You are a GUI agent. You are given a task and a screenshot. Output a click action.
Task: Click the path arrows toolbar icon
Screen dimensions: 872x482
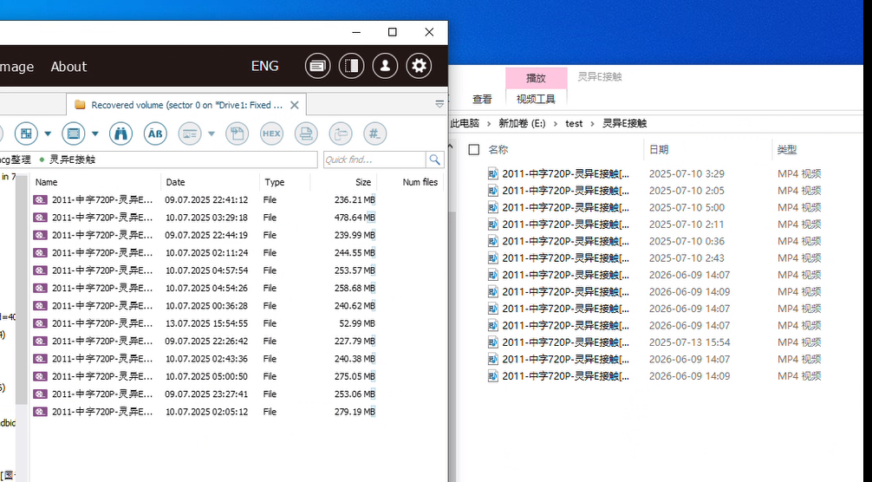tap(341, 134)
